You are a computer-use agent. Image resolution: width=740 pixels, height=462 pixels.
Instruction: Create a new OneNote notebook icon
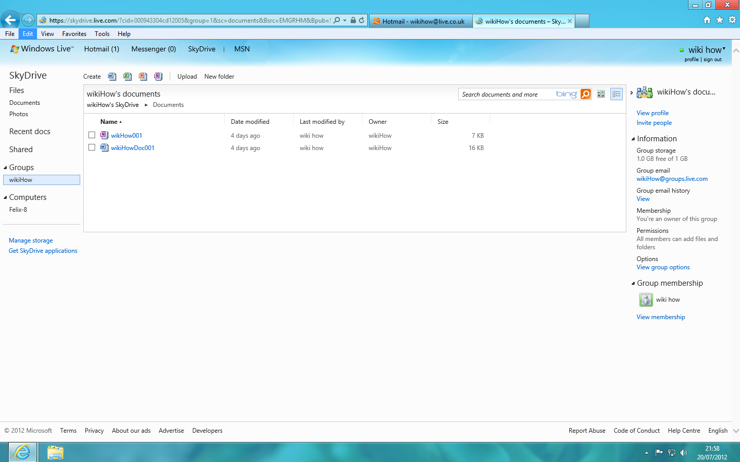coord(158,77)
